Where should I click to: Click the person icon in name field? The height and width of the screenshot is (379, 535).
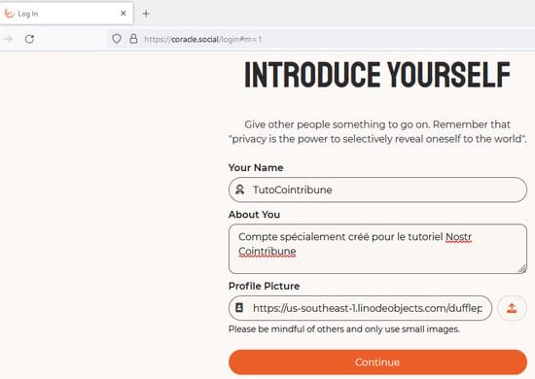click(240, 189)
